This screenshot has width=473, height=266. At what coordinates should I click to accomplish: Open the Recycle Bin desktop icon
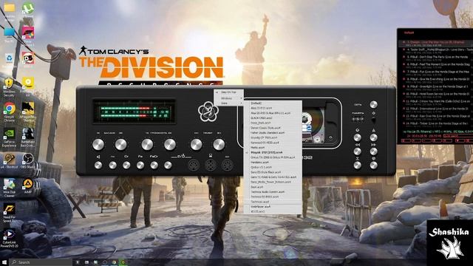(9, 59)
